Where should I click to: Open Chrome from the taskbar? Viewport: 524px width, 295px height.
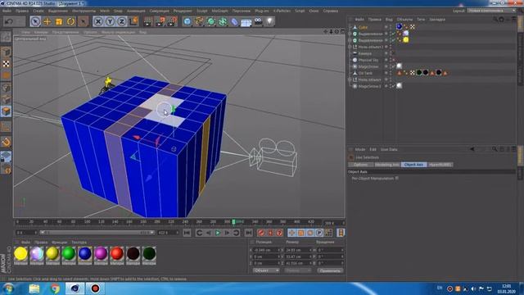click(55, 288)
